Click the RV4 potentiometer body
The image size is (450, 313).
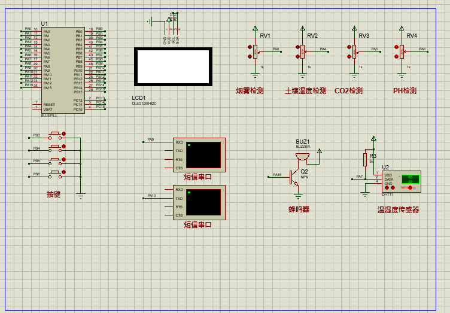click(x=402, y=51)
